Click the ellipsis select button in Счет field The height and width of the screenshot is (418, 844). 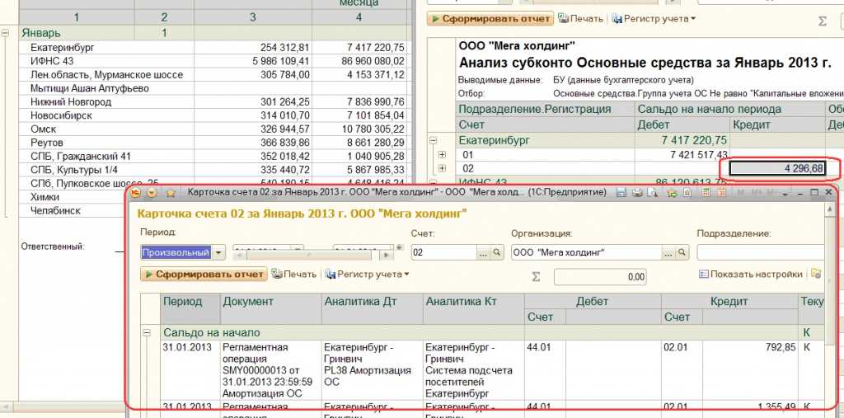click(485, 252)
